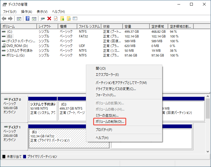Image resolution: width=211 pixels, height=167 pixels.
Task: Select the システムで予約済み 50 MB partition block
Action: [43, 109]
